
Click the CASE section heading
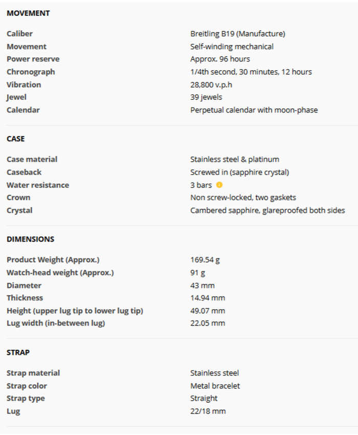(x=15, y=139)
